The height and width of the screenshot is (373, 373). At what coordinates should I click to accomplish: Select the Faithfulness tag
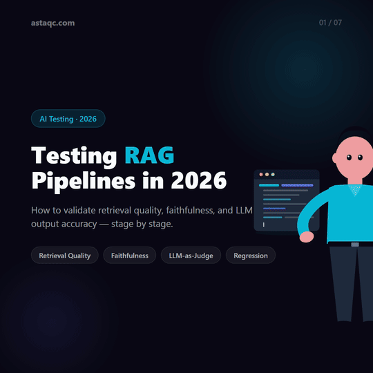(x=130, y=256)
